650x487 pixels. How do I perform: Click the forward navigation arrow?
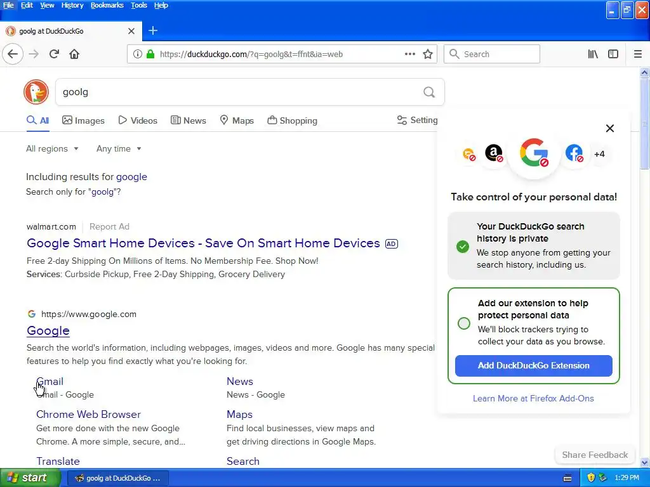tap(34, 55)
